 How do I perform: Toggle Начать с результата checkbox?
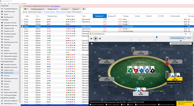tap(106, 105)
